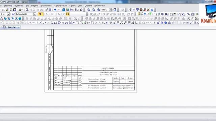This screenshot has height=121, width=216.
Task: Open the Выделить menu
Action: (19, 6)
